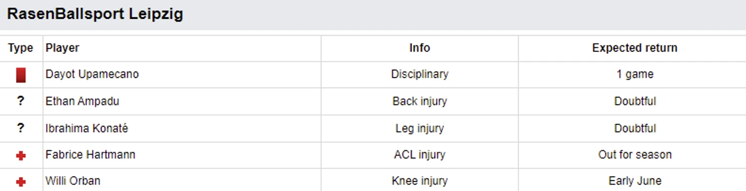This screenshot has height=191, width=746.
Task: Click the question mark icon beside Ethan Ampadu
Action: (x=20, y=101)
